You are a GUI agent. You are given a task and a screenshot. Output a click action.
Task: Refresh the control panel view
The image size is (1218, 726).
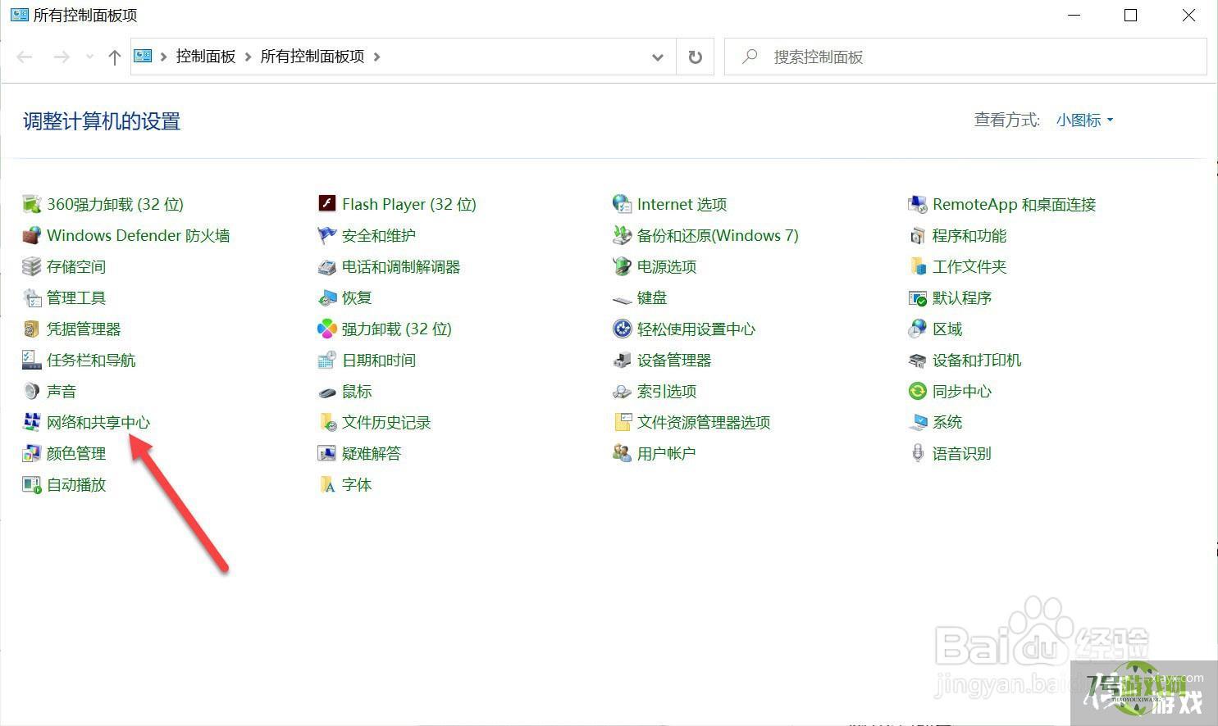point(695,57)
